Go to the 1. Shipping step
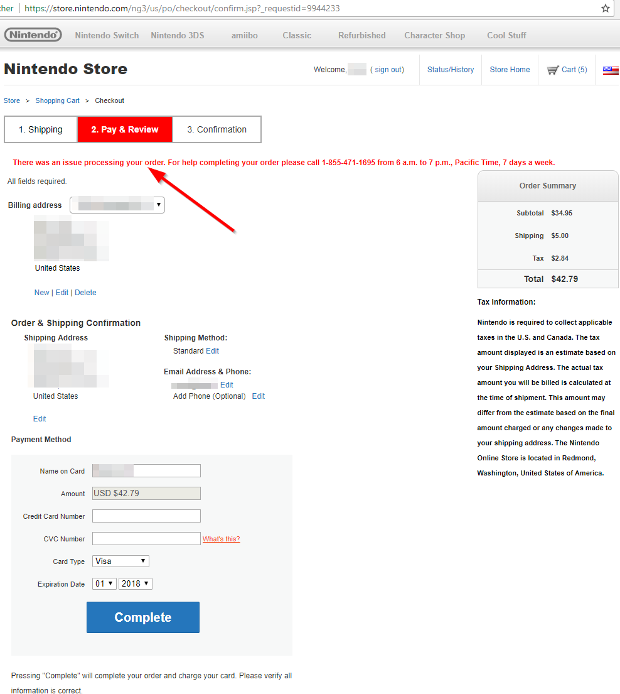 point(41,129)
